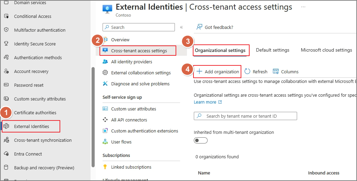The image size is (357, 181).
Task: Click the Refresh button label
Action: click(x=260, y=72)
